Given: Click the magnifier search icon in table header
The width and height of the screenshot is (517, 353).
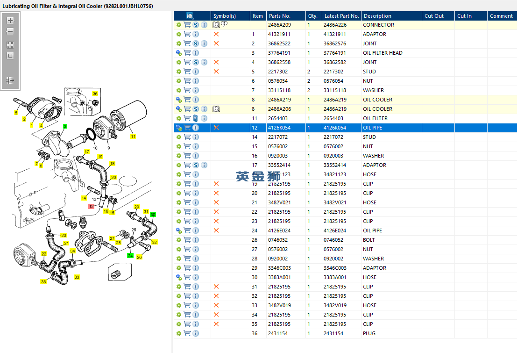Looking at the screenshot, I should click(190, 16).
